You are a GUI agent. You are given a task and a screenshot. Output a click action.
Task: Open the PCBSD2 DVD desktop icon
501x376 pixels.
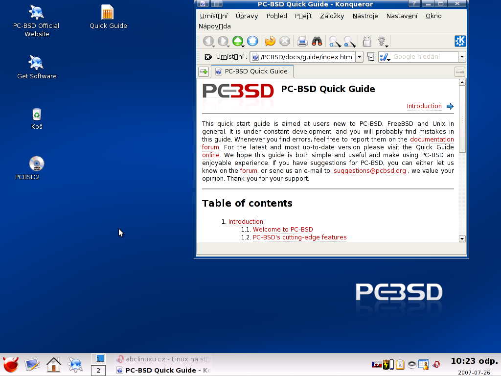tap(36, 168)
